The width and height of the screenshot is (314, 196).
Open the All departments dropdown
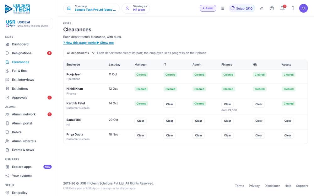79,53
